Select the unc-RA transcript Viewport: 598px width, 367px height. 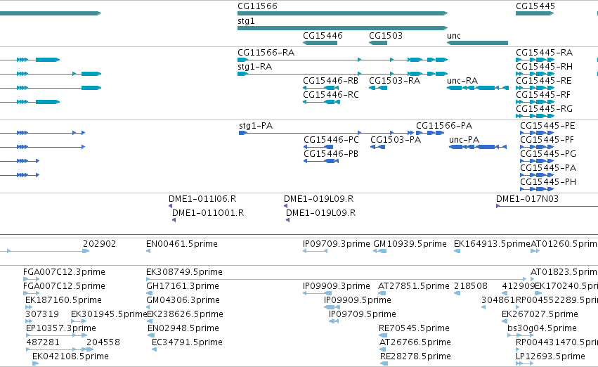478,88
